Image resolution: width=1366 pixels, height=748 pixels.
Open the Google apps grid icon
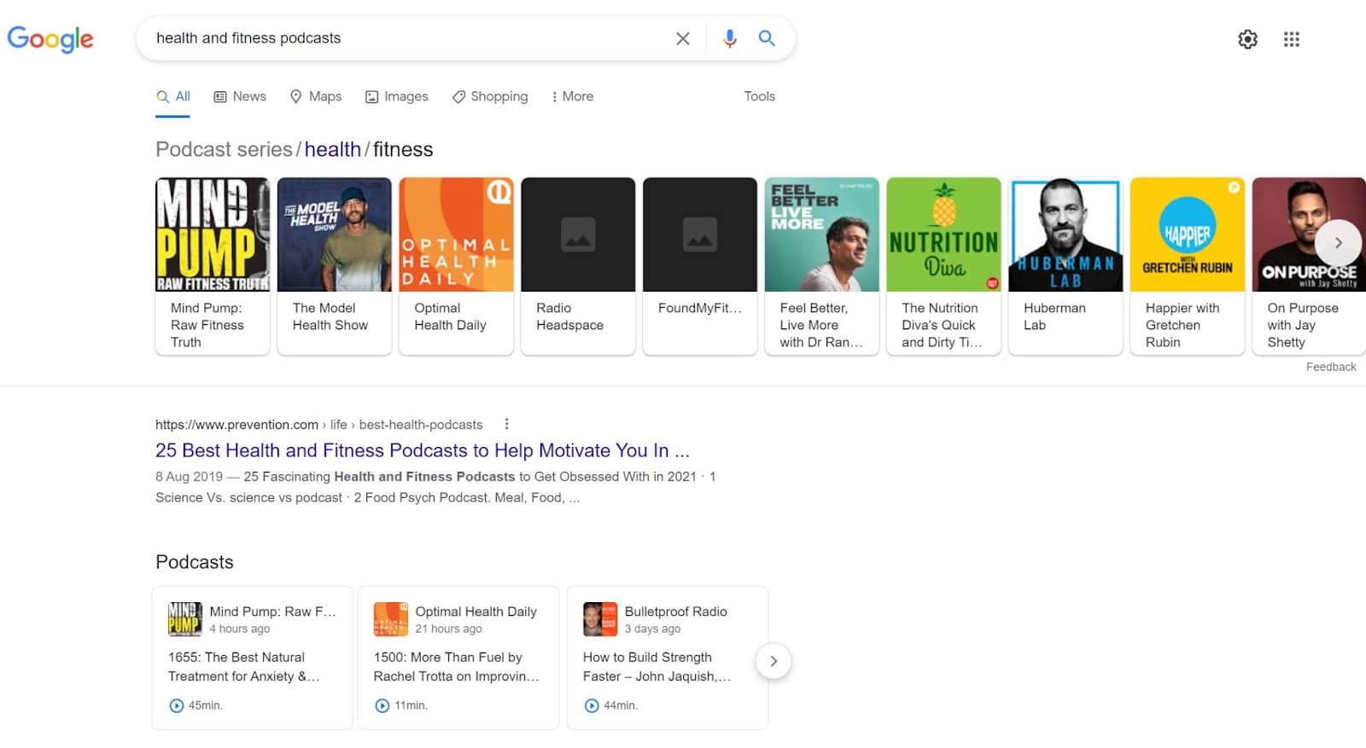pos(1291,39)
